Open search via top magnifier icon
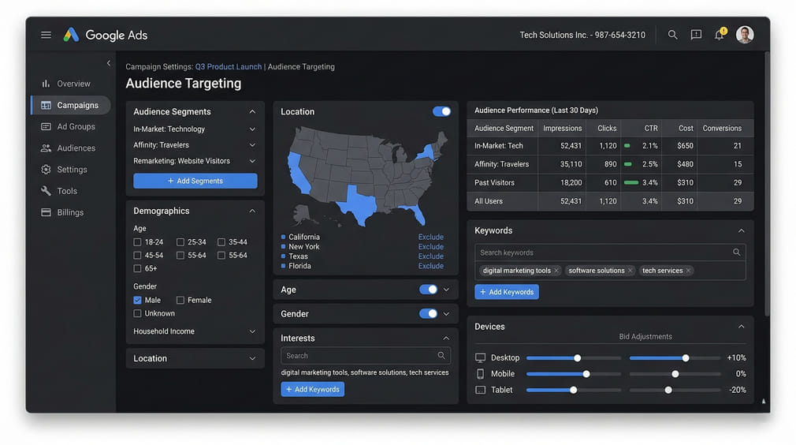Image resolution: width=796 pixels, height=445 pixels. click(672, 35)
